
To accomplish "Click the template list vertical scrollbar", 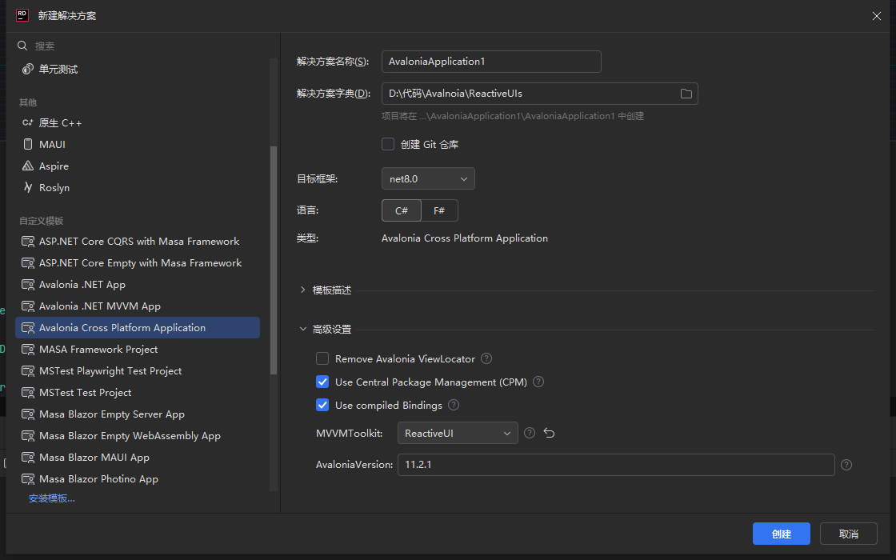I will click(x=273, y=260).
